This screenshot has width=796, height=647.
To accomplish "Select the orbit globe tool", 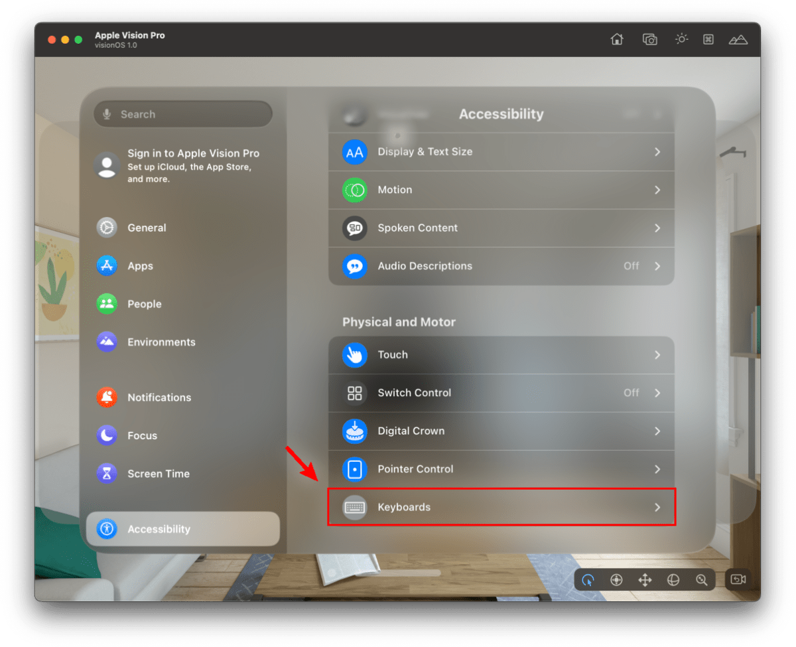I will (673, 580).
